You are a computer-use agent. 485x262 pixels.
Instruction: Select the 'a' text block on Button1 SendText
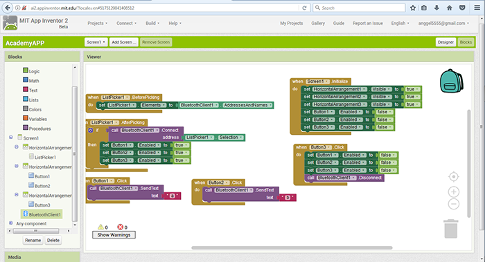tap(173, 196)
